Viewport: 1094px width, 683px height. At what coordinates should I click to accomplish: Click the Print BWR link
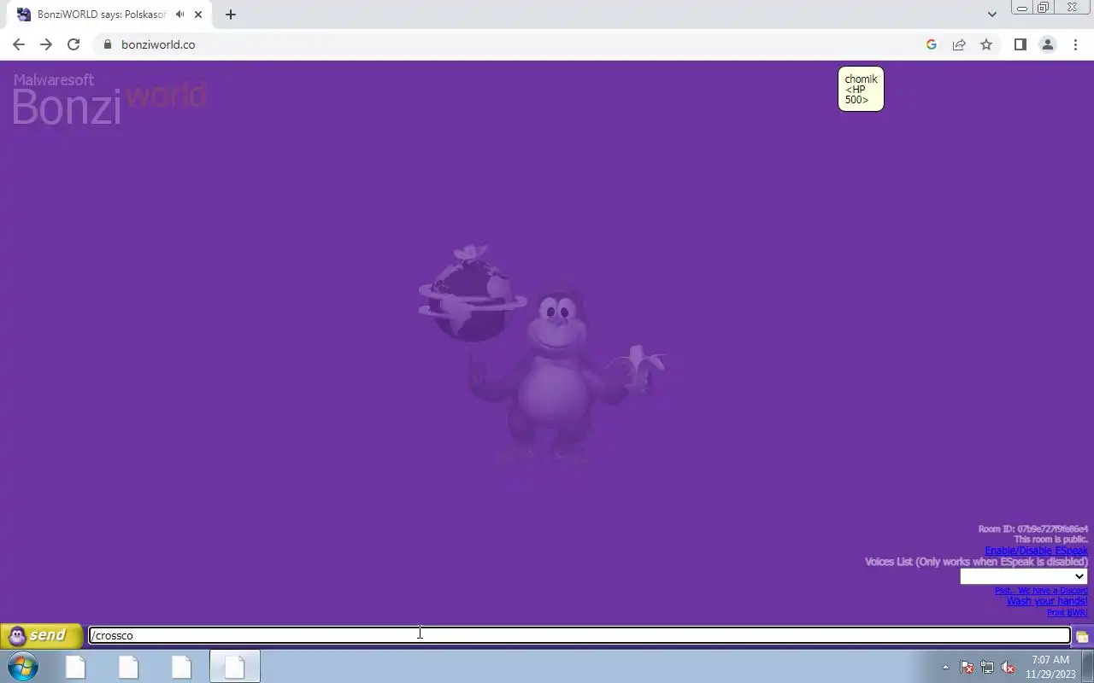1068,612
